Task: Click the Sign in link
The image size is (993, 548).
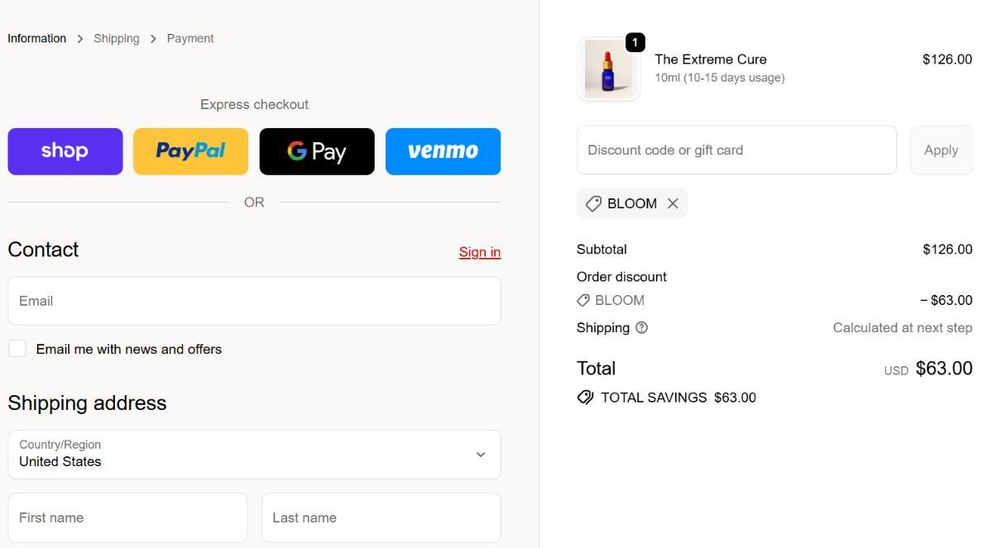Action: 480,252
